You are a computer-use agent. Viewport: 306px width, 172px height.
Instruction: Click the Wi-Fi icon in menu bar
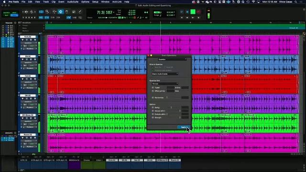[x=254, y=2]
